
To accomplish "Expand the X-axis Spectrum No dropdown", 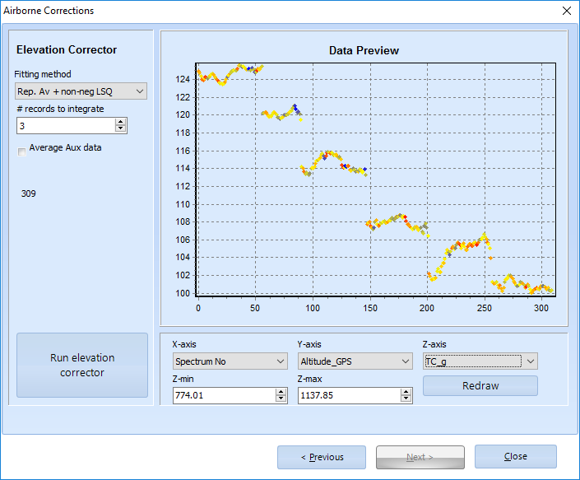I will pyautogui.click(x=230, y=361).
